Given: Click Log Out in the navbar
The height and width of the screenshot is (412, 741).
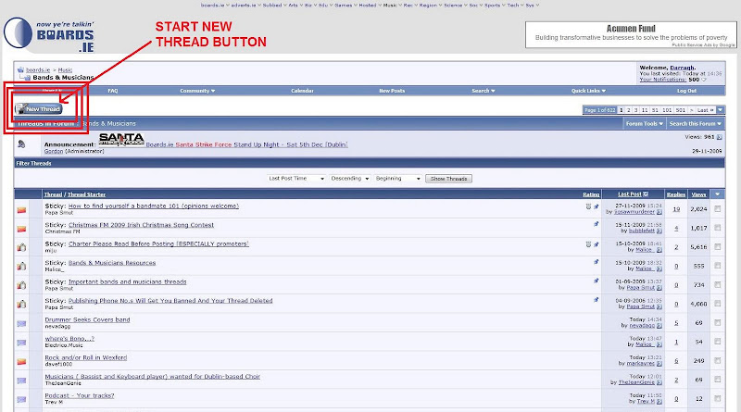Looking at the screenshot, I should coord(686,91).
